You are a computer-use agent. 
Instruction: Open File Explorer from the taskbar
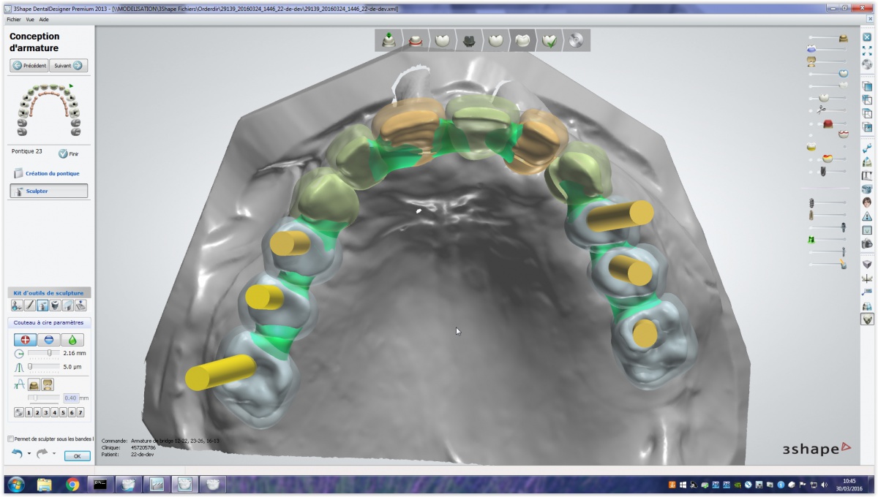[x=45, y=484]
